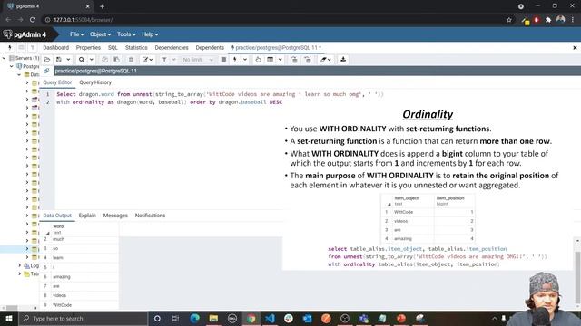Reload the page using browser refresh button
The width and height of the screenshot is (581, 326).
tap(33, 20)
